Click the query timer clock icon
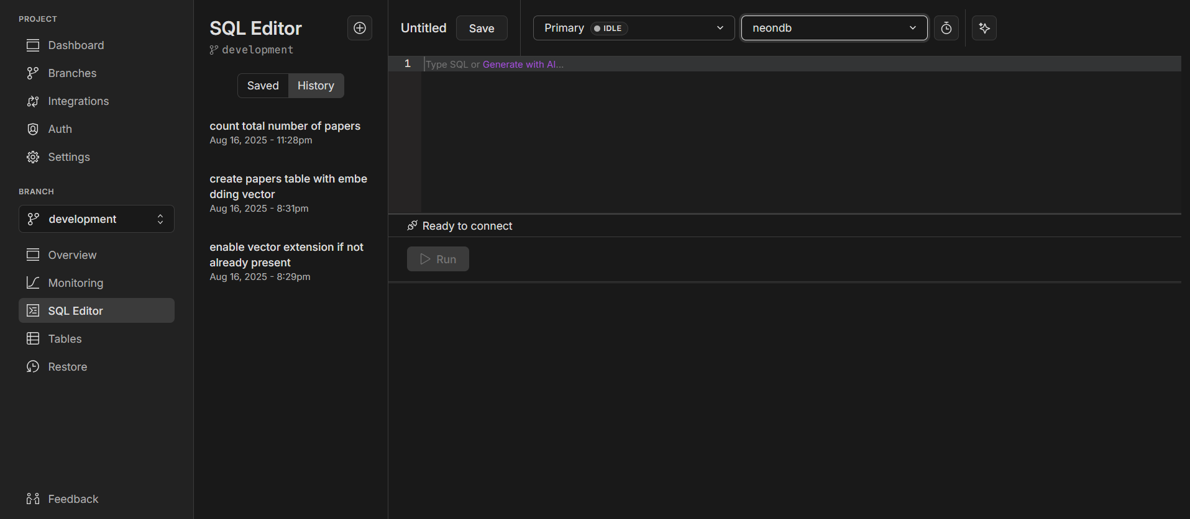1190x519 pixels. click(x=946, y=28)
